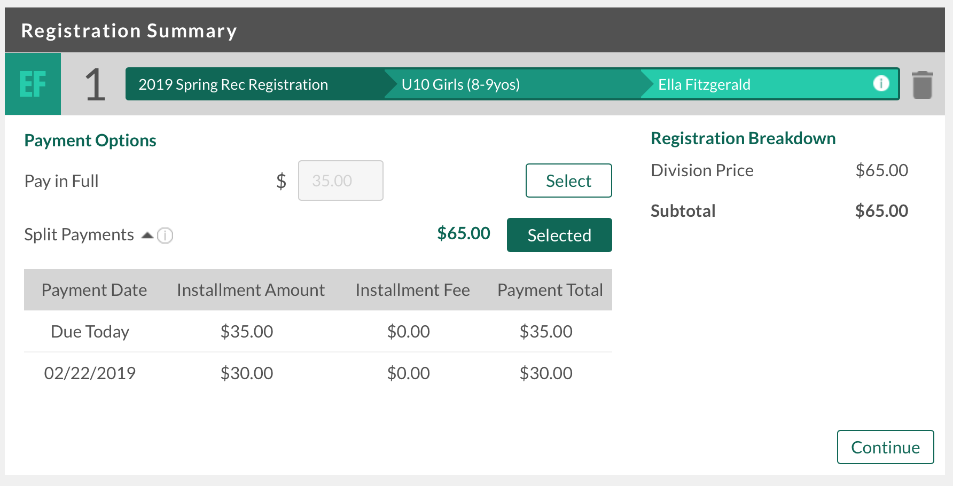Image resolution: width=953 pixels, height=486 pixels.
Task: Click the EF initials avatar
Action: [x=33, y=84]
